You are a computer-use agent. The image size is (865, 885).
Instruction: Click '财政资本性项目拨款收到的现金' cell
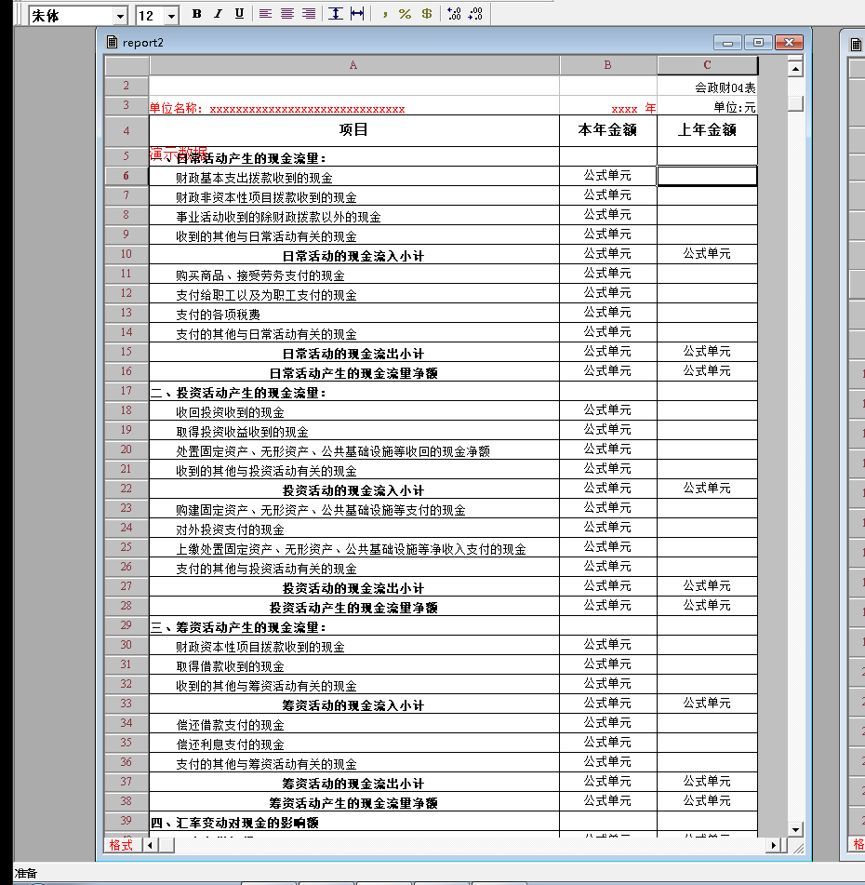[353, 646]
